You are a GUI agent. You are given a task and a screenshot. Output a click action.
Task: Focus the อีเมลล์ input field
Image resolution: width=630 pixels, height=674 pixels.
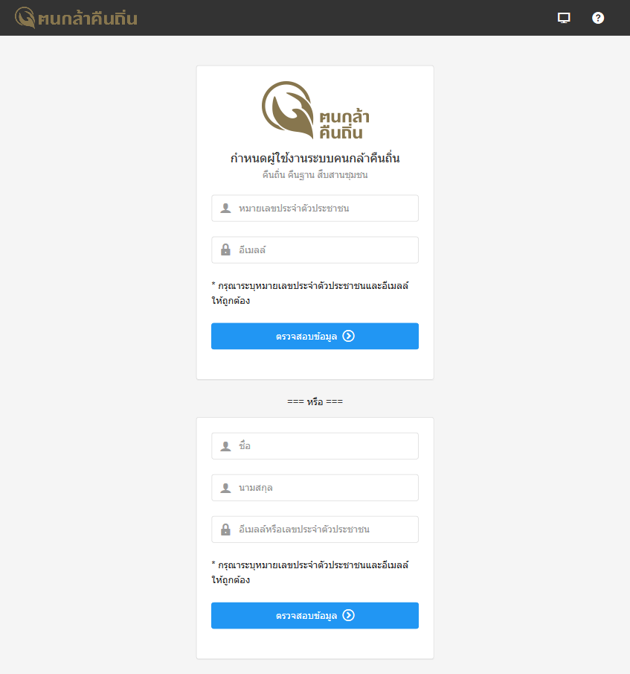pos(315,249)
